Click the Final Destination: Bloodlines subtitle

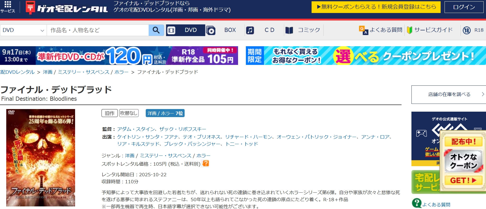pyautogui.click(x=39, y=99)
